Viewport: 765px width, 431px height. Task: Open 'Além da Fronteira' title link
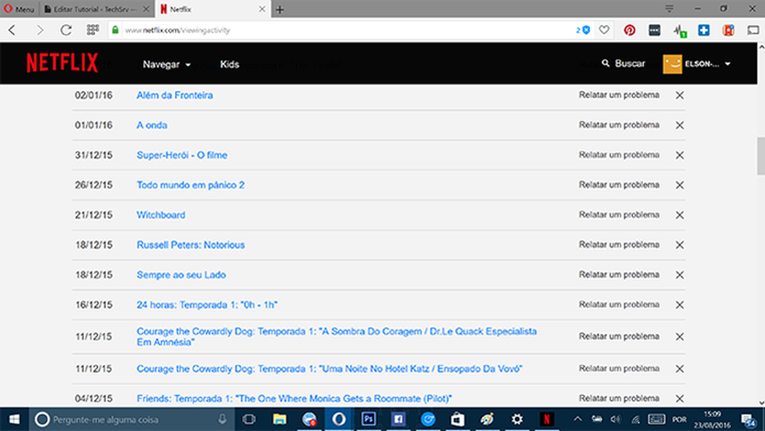tap(175, 96)
